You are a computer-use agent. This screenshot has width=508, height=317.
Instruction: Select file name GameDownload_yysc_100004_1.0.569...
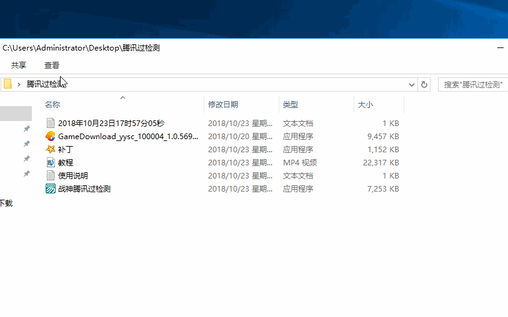pos(128,137)
